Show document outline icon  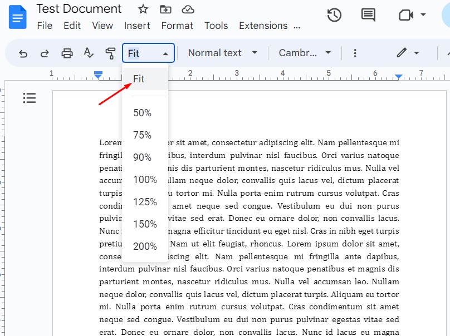(30, 98)
